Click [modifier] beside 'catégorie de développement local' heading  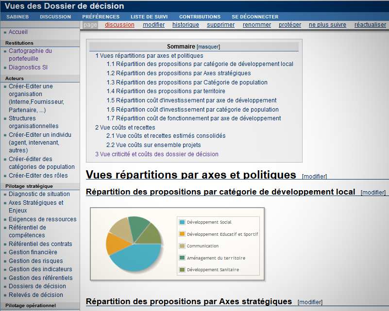pyautogui.click(x=373, y=193)
